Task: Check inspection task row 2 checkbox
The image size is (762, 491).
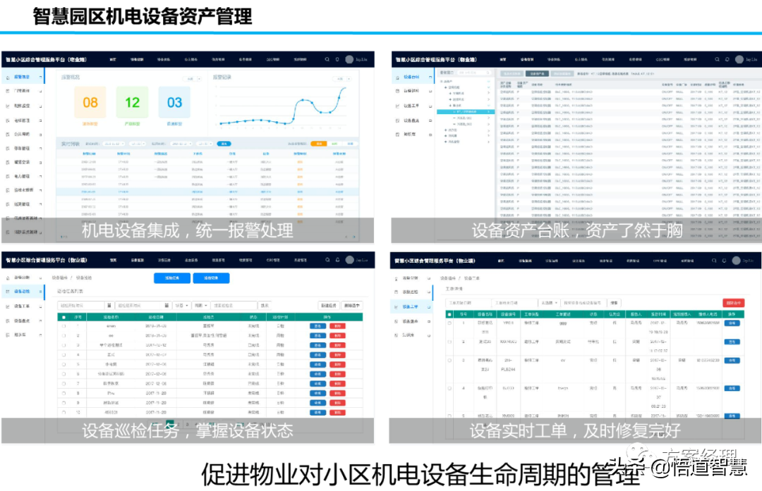Action: click(64, 335)
